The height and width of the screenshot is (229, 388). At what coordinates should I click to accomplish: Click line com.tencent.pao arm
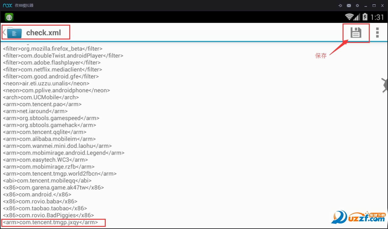click(42, 104)
